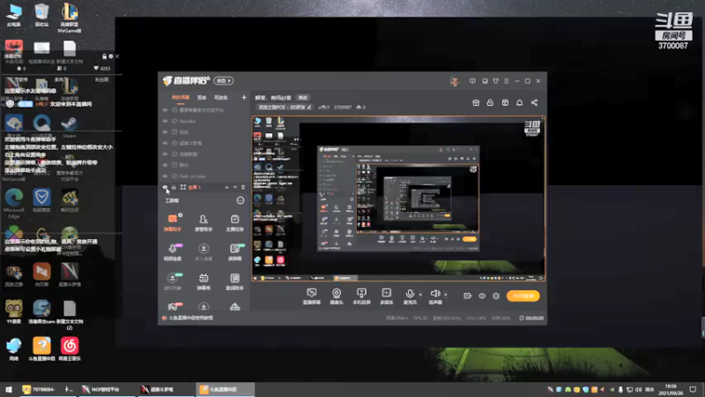705x397 pixels.
Task: Open the Microsoft Edge desktop shortcut
Action: 14,203
